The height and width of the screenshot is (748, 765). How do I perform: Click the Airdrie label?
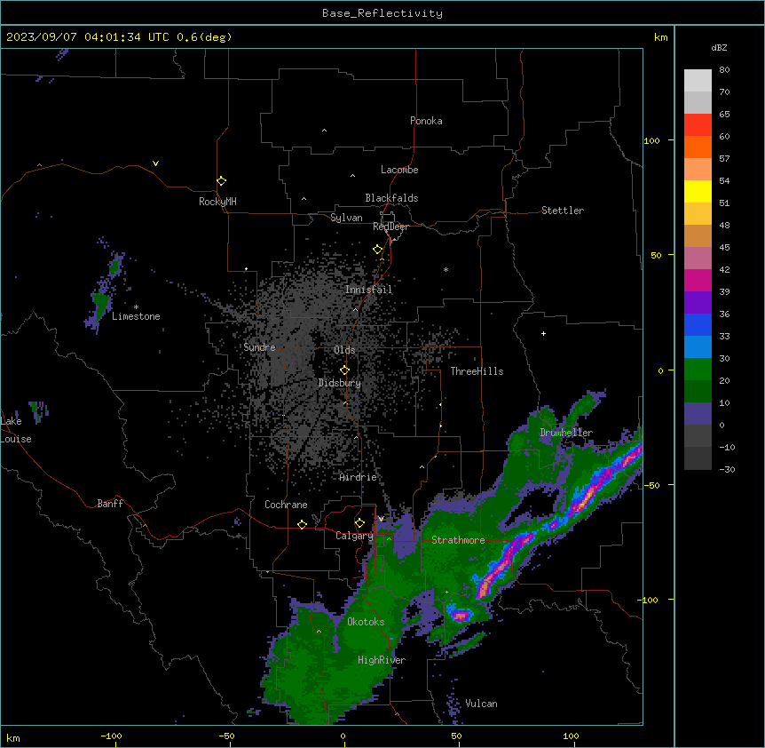pos(358,477)
